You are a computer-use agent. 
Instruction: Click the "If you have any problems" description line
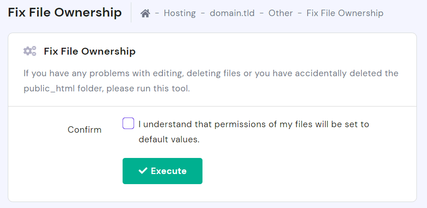point(211,73)
